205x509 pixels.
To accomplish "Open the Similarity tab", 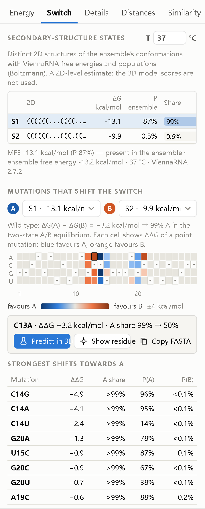I will [x=184, y=13].
